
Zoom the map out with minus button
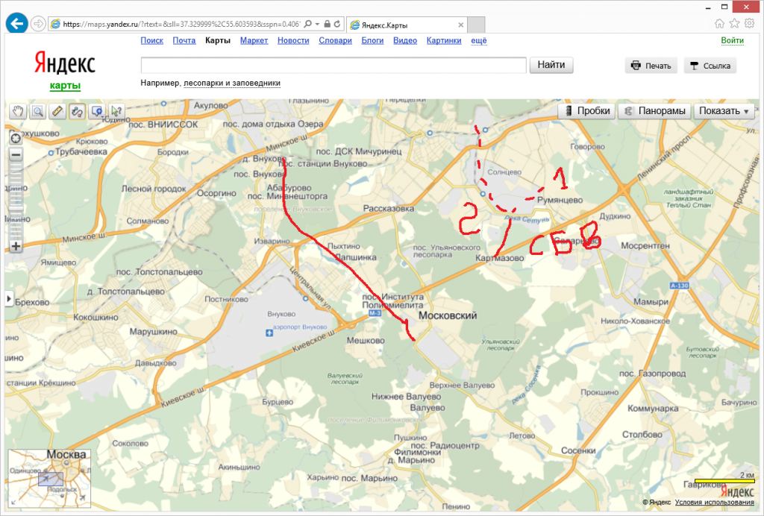(x=16, y=155)
